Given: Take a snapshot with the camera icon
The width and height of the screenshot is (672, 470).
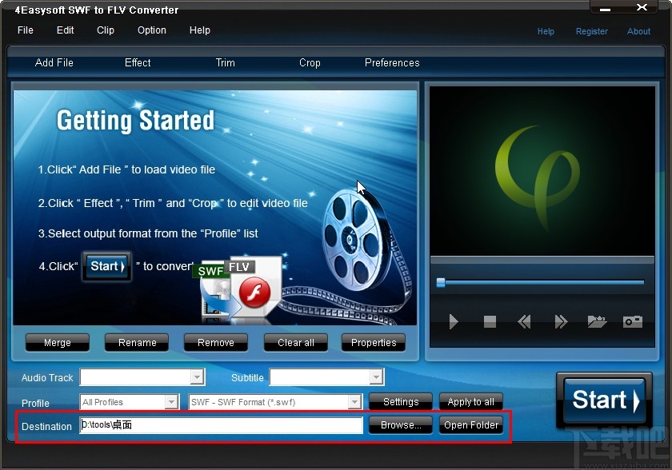Looking at the screenshot, I should (x=631, y=322).
